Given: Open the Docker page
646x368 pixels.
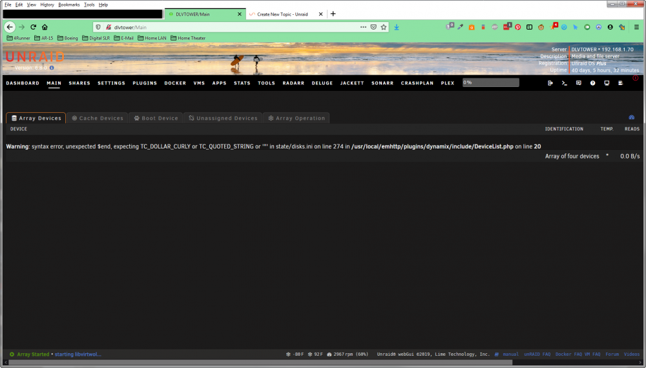Looking at the screenshot, I should (x=175, y=83).
